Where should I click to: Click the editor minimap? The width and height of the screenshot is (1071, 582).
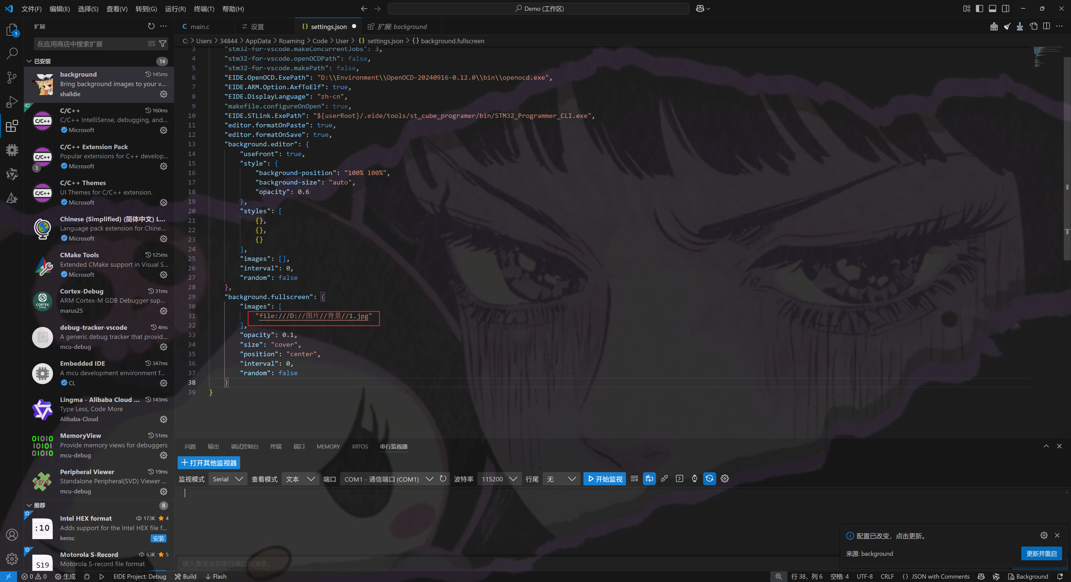click(x=1048, y=57)
